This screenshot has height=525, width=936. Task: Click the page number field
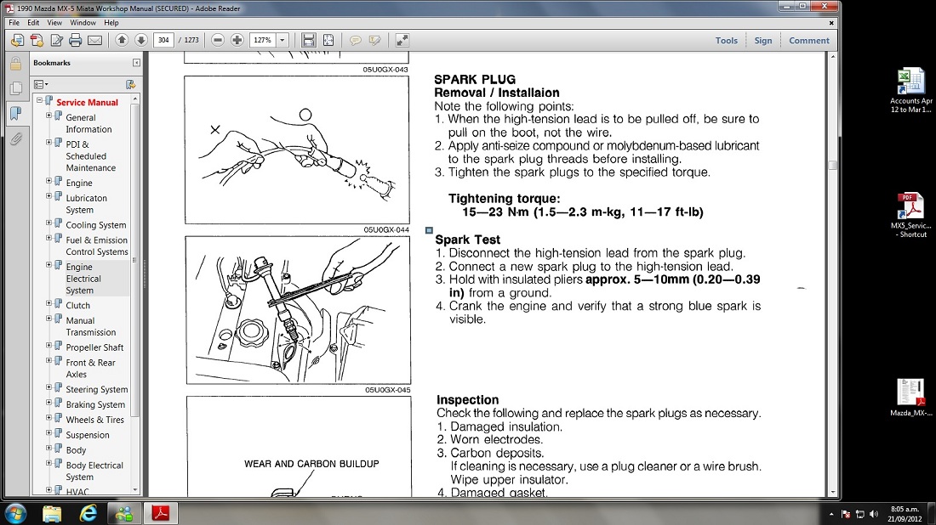pyautogui.click(x=163, y=41)
